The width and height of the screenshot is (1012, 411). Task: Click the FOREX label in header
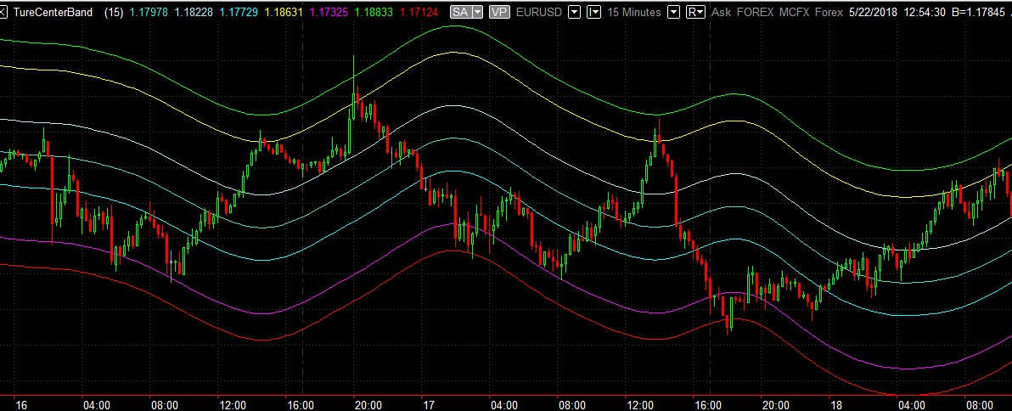pos(755,12)
